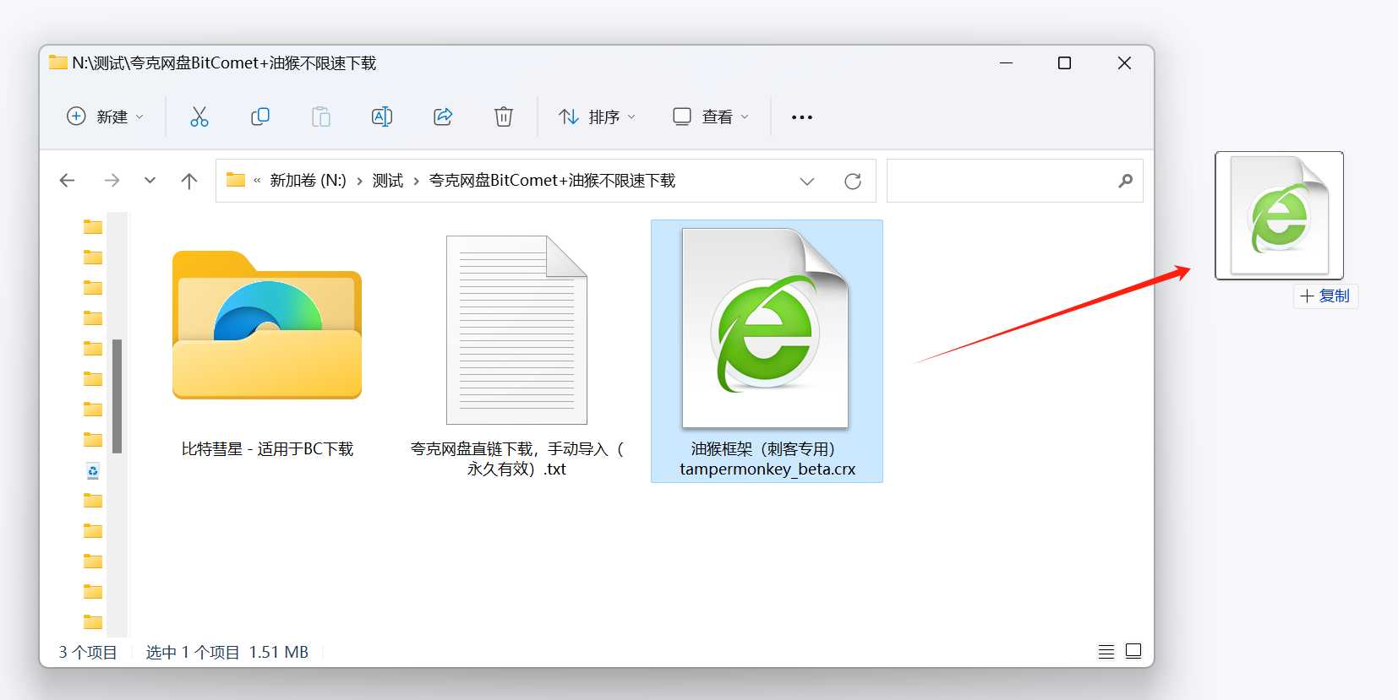Go back with the left arrow
This screenshot has width=1398, height=700.
68,181
